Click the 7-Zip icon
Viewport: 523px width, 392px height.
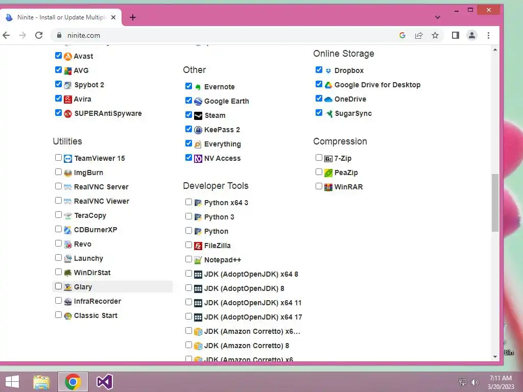click(x=328, y=159)
